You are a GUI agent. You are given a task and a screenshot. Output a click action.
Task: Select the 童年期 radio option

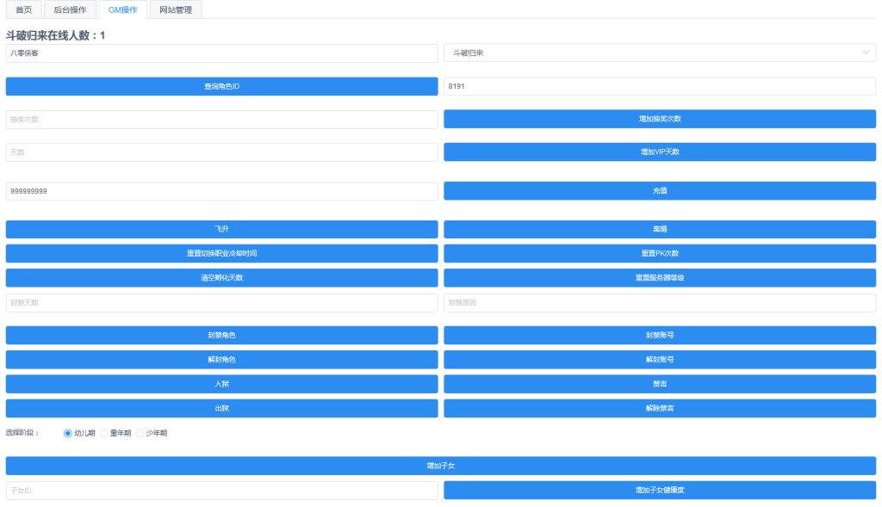pyautogui.click(x=104, y=433)
